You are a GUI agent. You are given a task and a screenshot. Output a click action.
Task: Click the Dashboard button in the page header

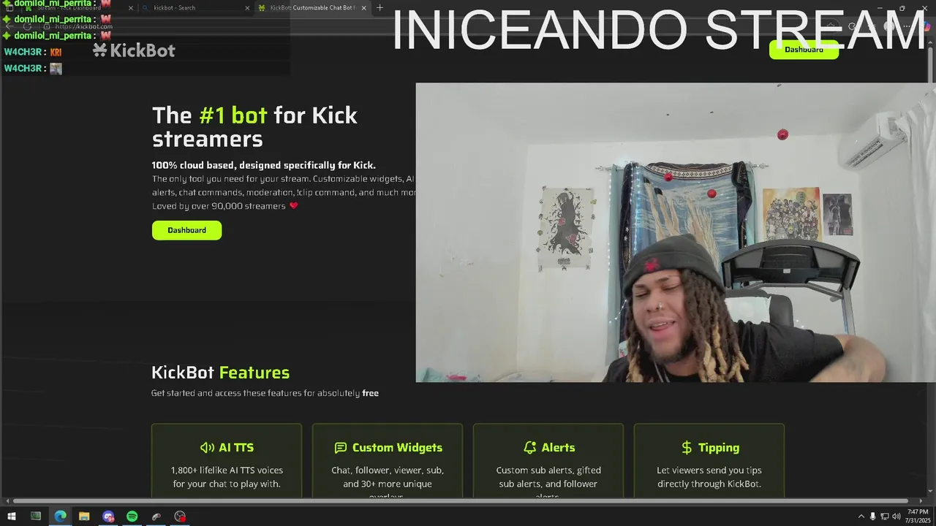point(804,50)
